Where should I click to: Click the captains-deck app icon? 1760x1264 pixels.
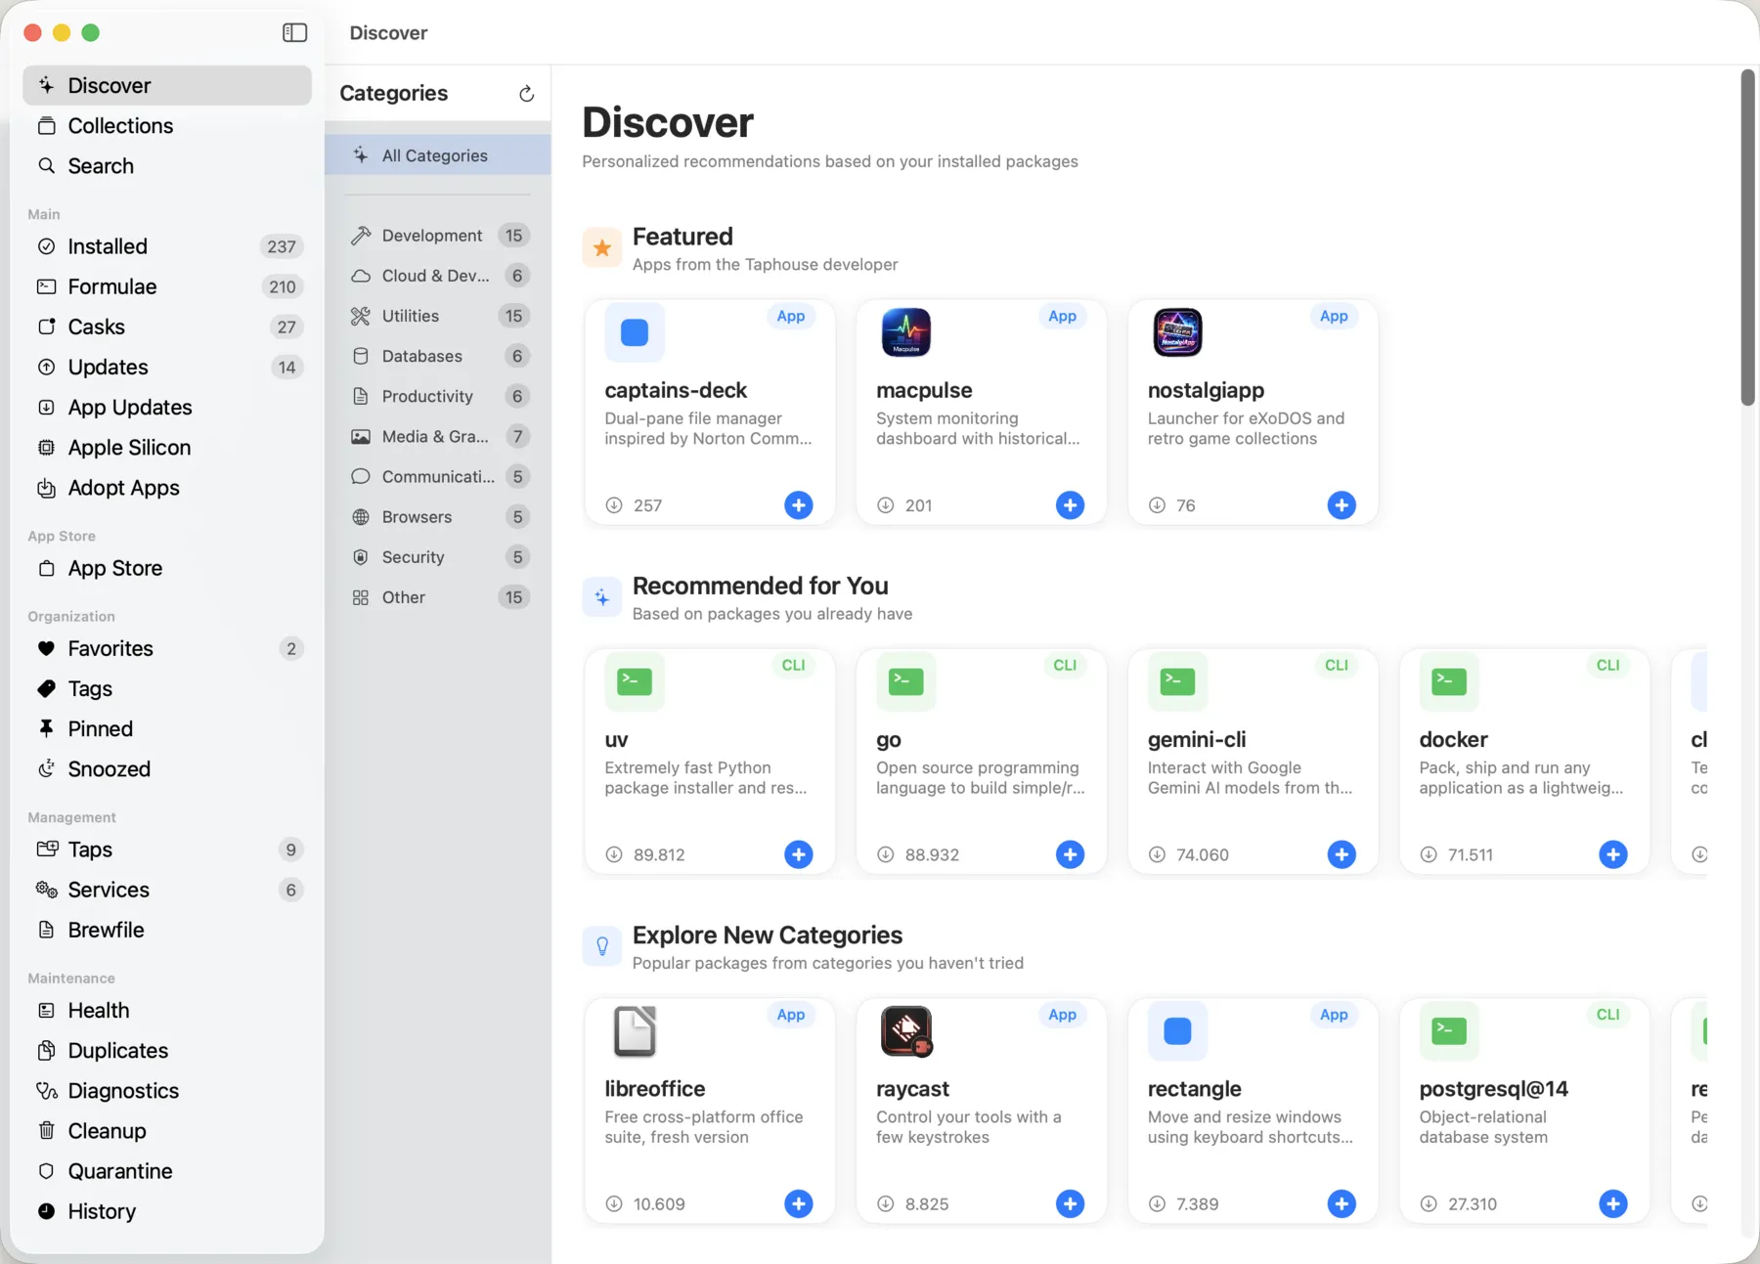635,332
